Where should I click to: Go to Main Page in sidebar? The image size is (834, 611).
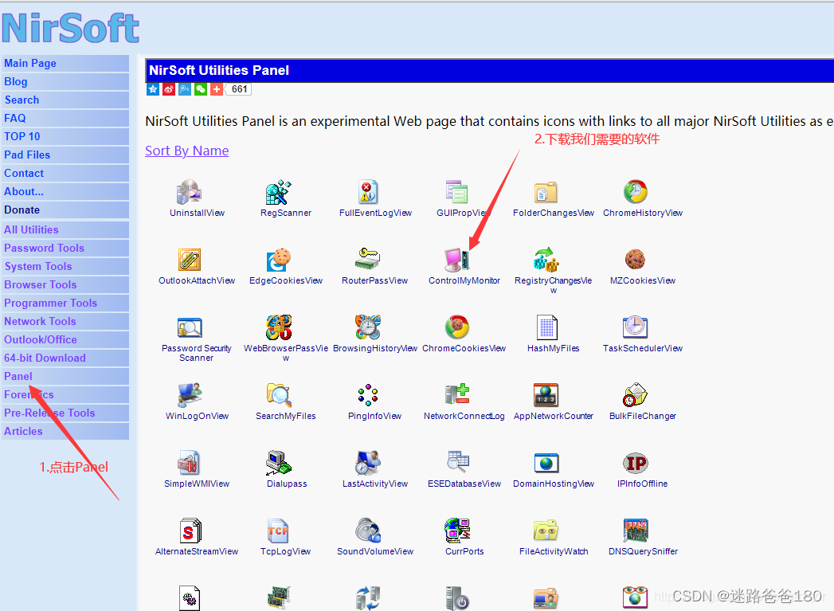click(x=65, y=63)
